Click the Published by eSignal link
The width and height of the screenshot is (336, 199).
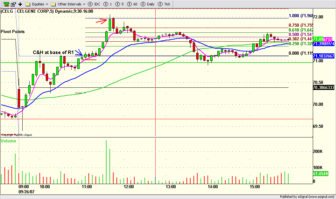point(307,197)
